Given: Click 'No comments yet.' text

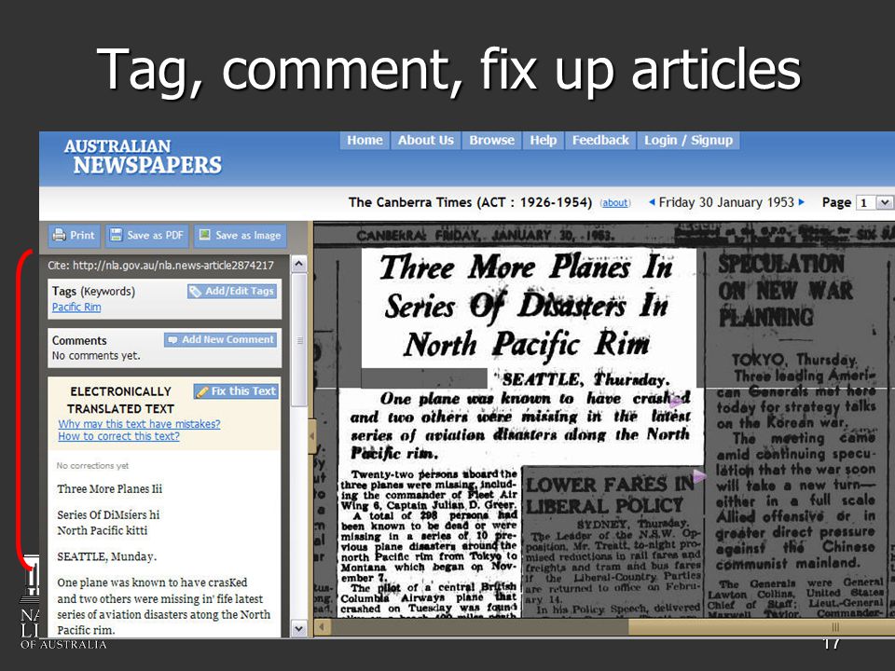Looking at the screenshot, I should coord(96,355).
